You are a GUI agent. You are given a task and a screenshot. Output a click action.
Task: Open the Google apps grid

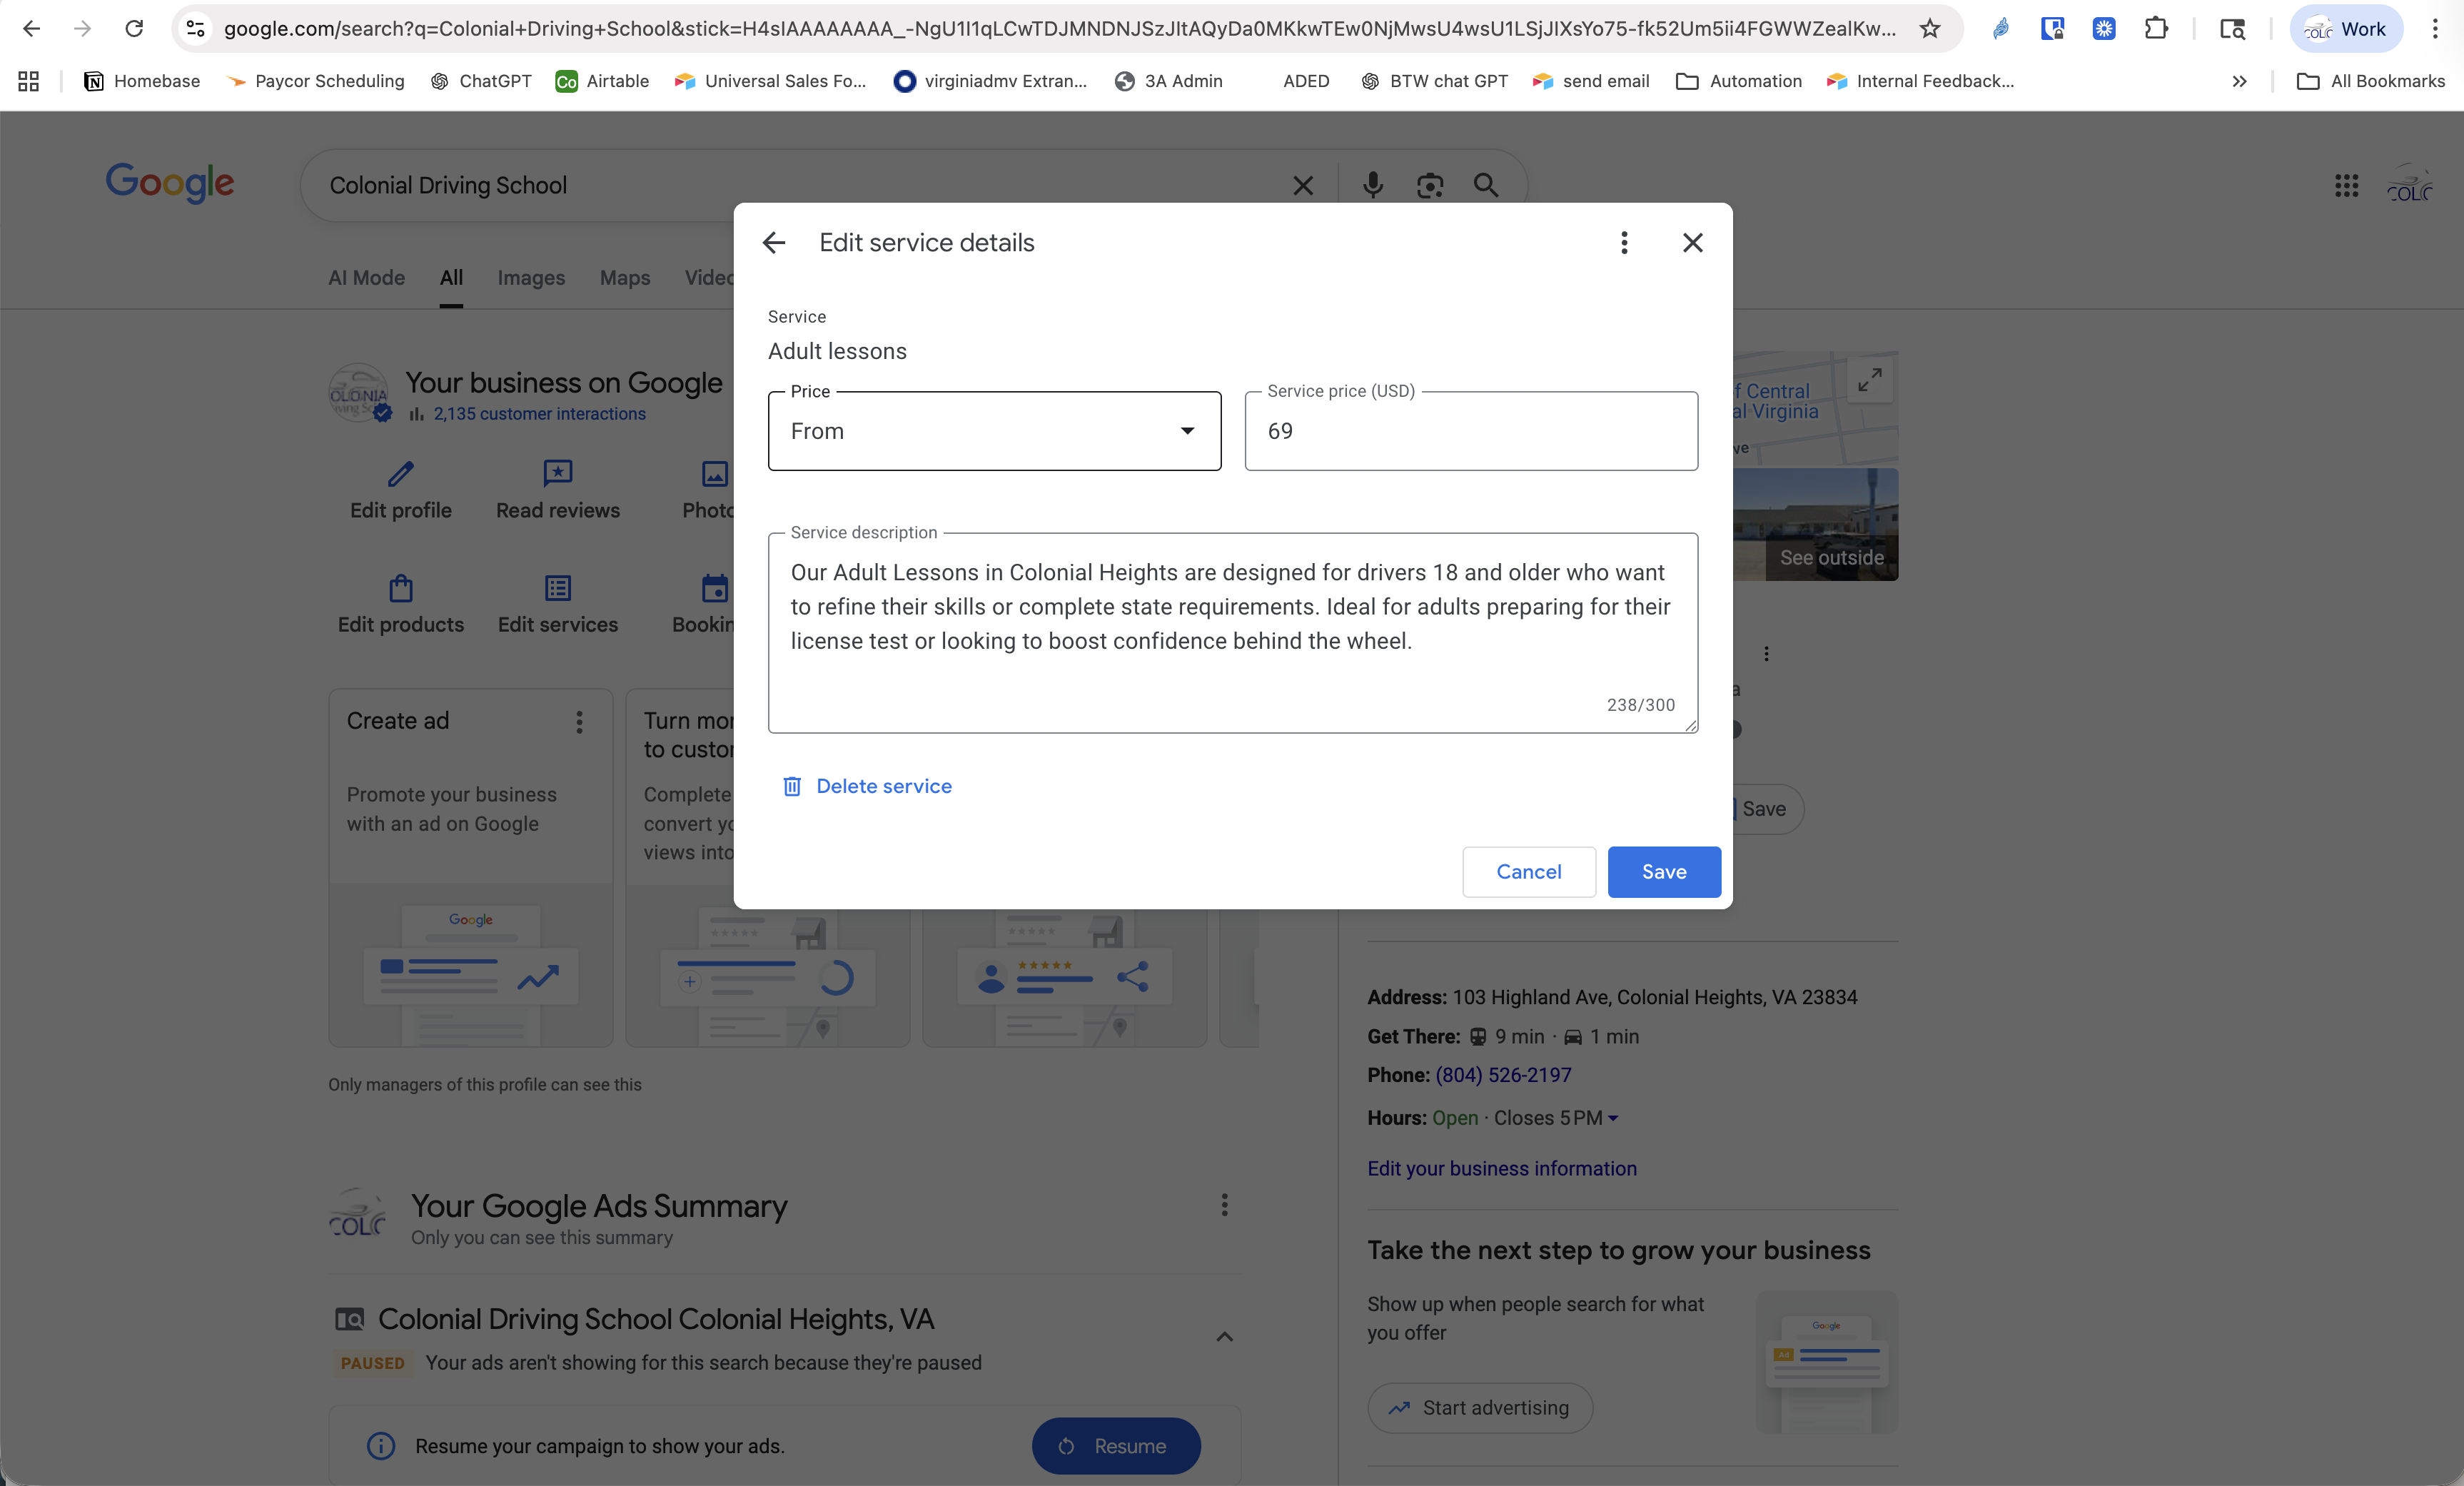click(2346, 185)
